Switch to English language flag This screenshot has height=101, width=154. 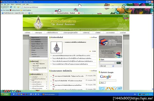coord(127,18)
